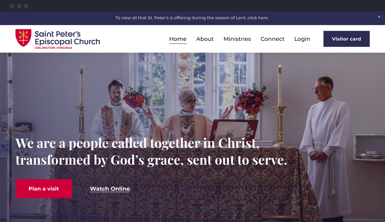This screenshot has height=222, width=385.
Task: Open the Login link
Action: point(302,39)
